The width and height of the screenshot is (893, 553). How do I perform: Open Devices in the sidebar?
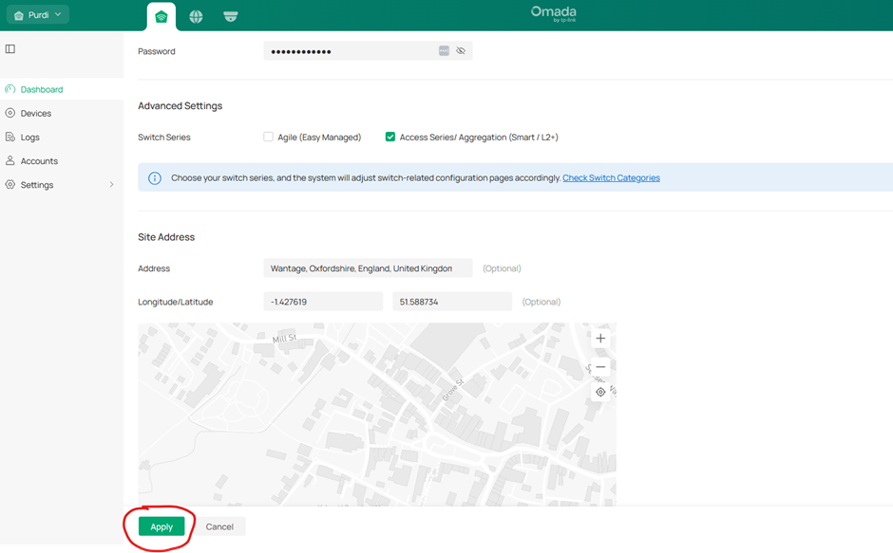(x=36, y=114)
